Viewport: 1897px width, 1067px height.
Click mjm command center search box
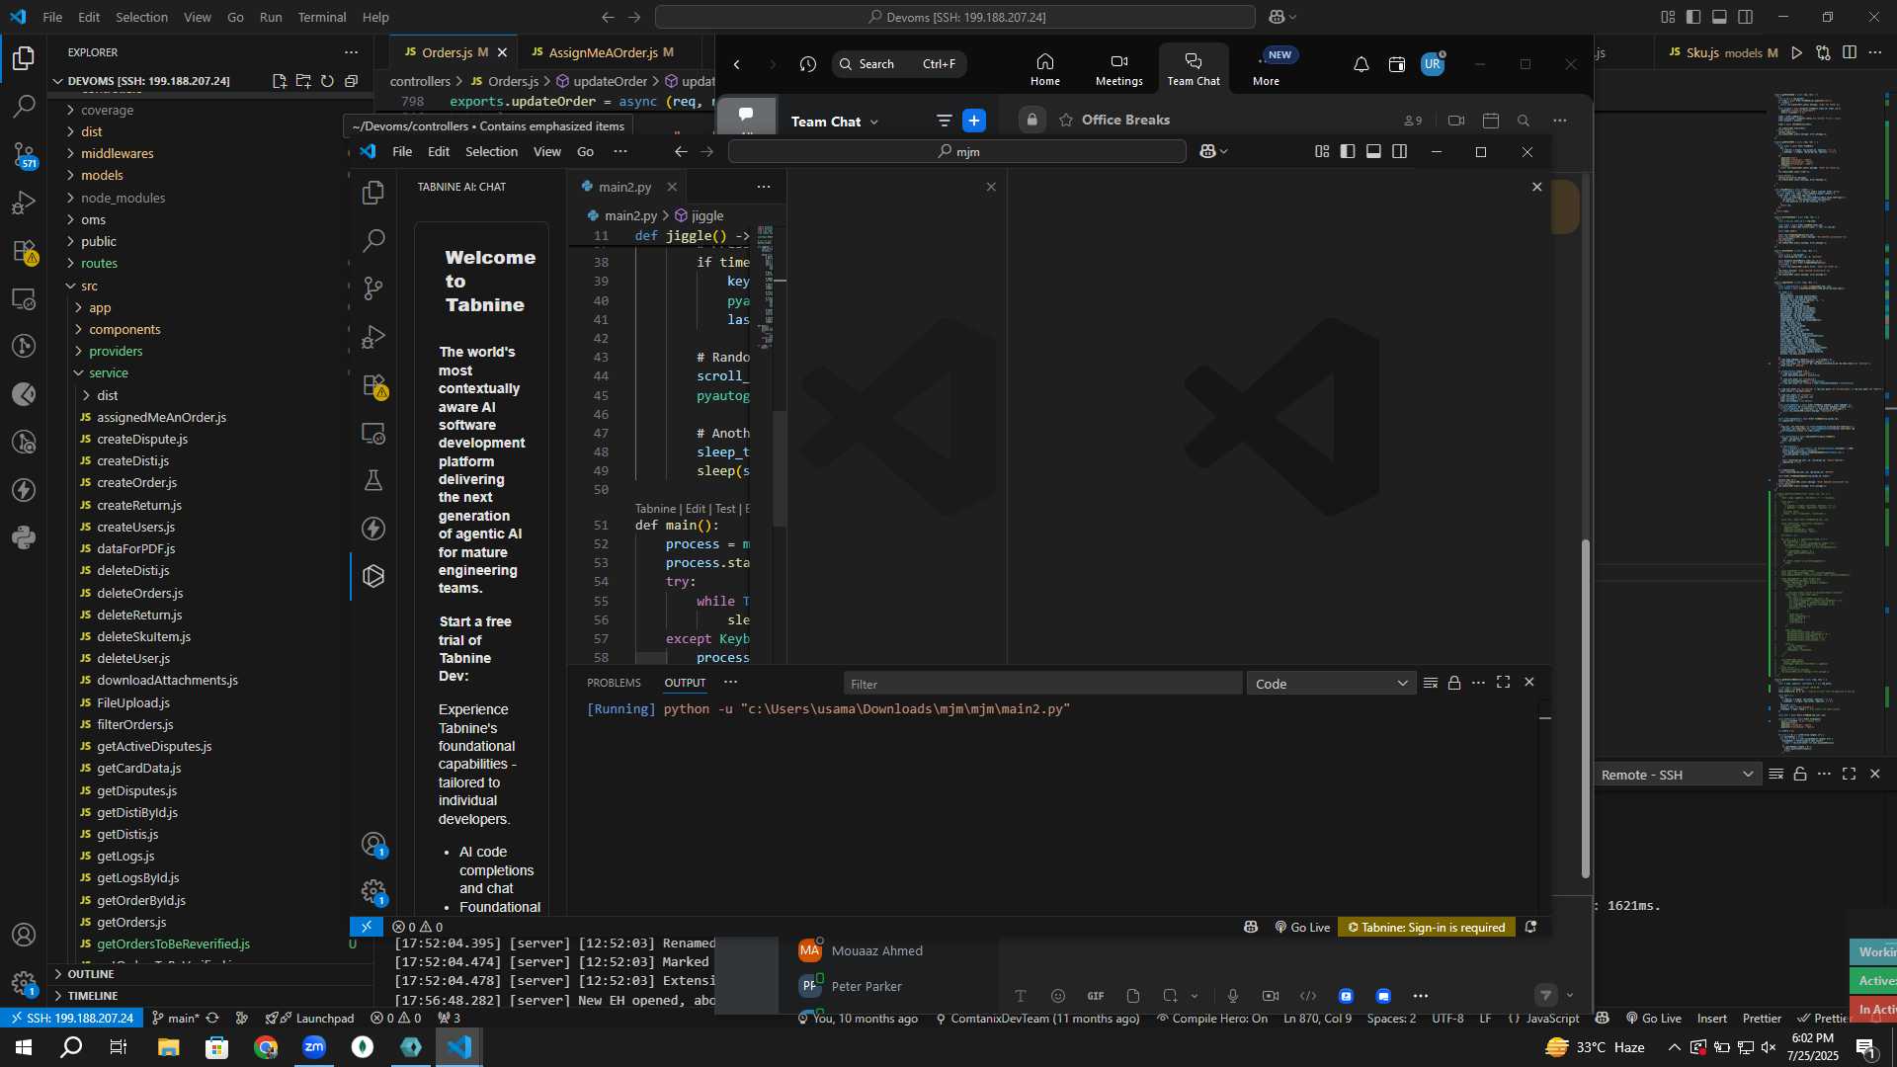[956, 151]
